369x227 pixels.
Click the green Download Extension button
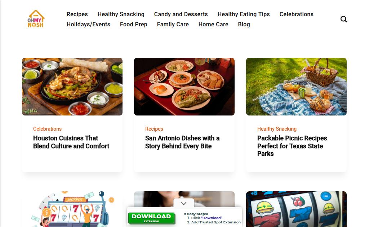(152, 218)
